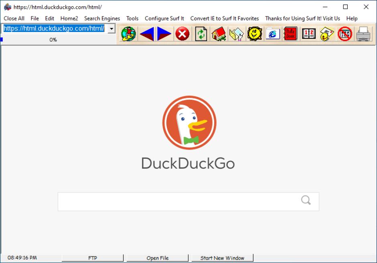377x263 pixels.
Task: Expand the address bar URL dropdown
Action: point(111,28)
